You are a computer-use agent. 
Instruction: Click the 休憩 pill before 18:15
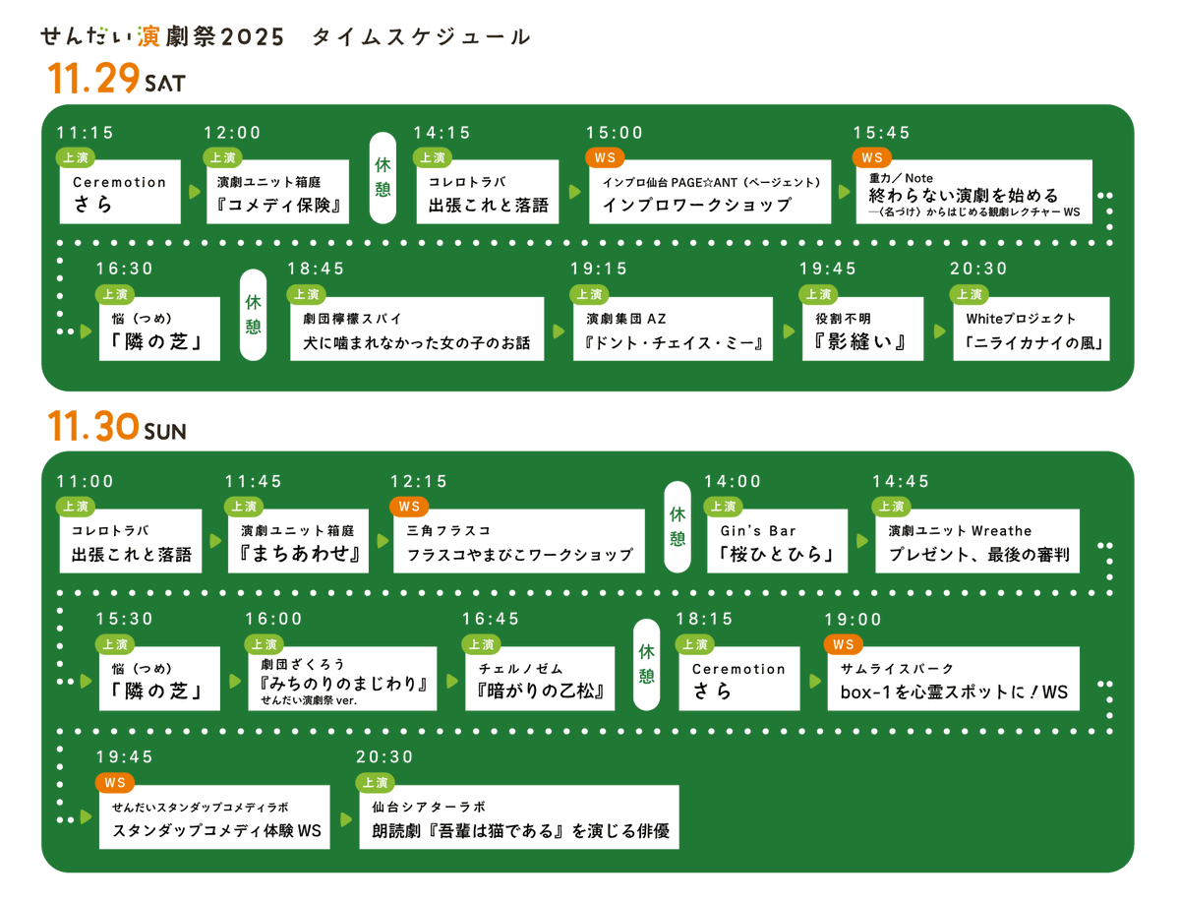pos(647,664)
